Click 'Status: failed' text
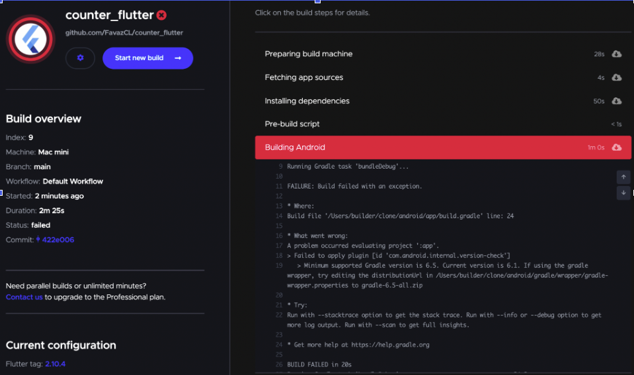Viewport: 634px width, 375px height. [28, 225]
